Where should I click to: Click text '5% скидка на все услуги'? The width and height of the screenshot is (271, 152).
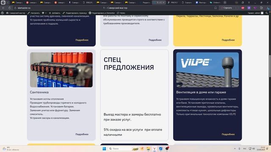[x=123, y=130]
